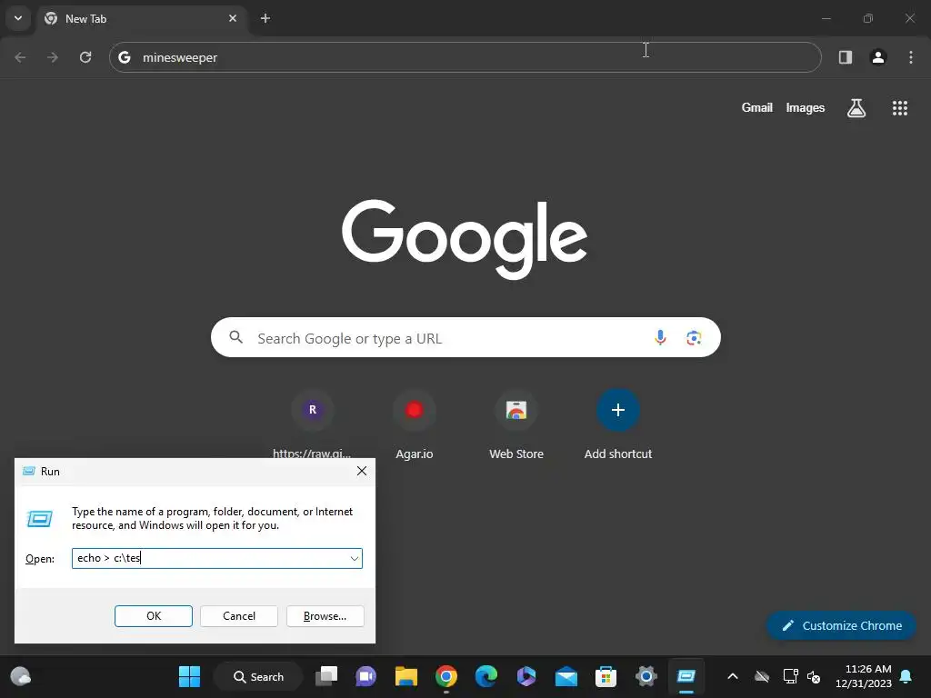Open weather widget on taskbar
931x698 pixels.
click(x=21, y=676)
